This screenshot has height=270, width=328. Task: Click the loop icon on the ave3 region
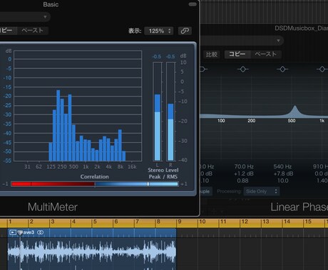click(41, 232)
